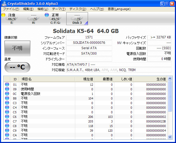This screenshot has height=143, width=176.
Task: Click the scrollbar down arrow
Action: tap(170, 137)
